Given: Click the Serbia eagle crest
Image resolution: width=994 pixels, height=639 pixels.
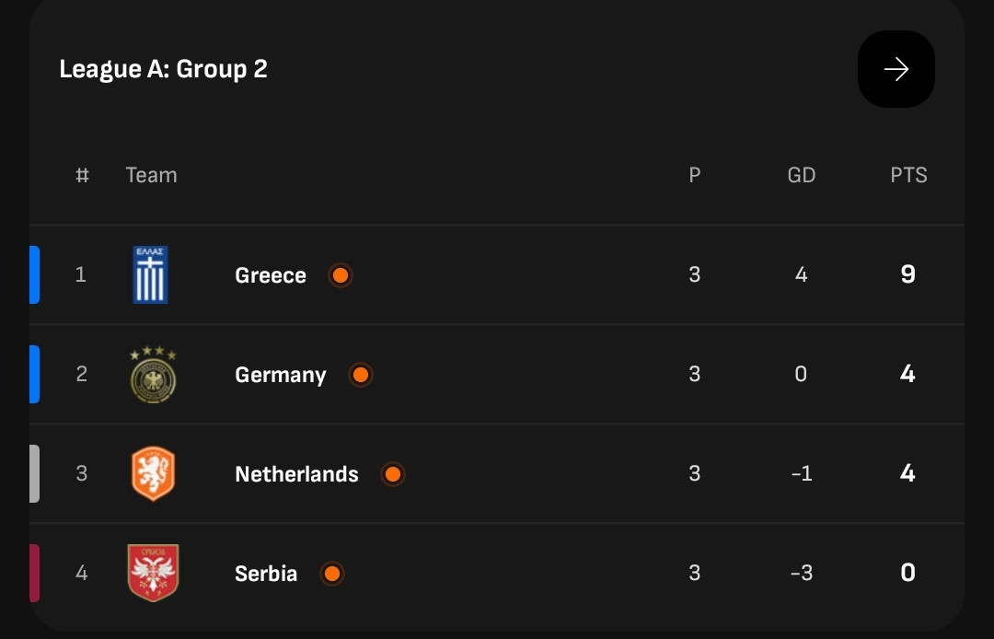Looking at the screenshot, I should (153, 573).
